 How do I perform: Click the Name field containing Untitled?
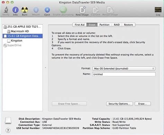[124, 74]
